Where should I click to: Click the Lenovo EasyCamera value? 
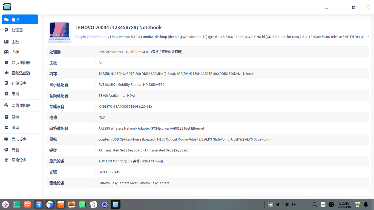(x=134, y=183)
